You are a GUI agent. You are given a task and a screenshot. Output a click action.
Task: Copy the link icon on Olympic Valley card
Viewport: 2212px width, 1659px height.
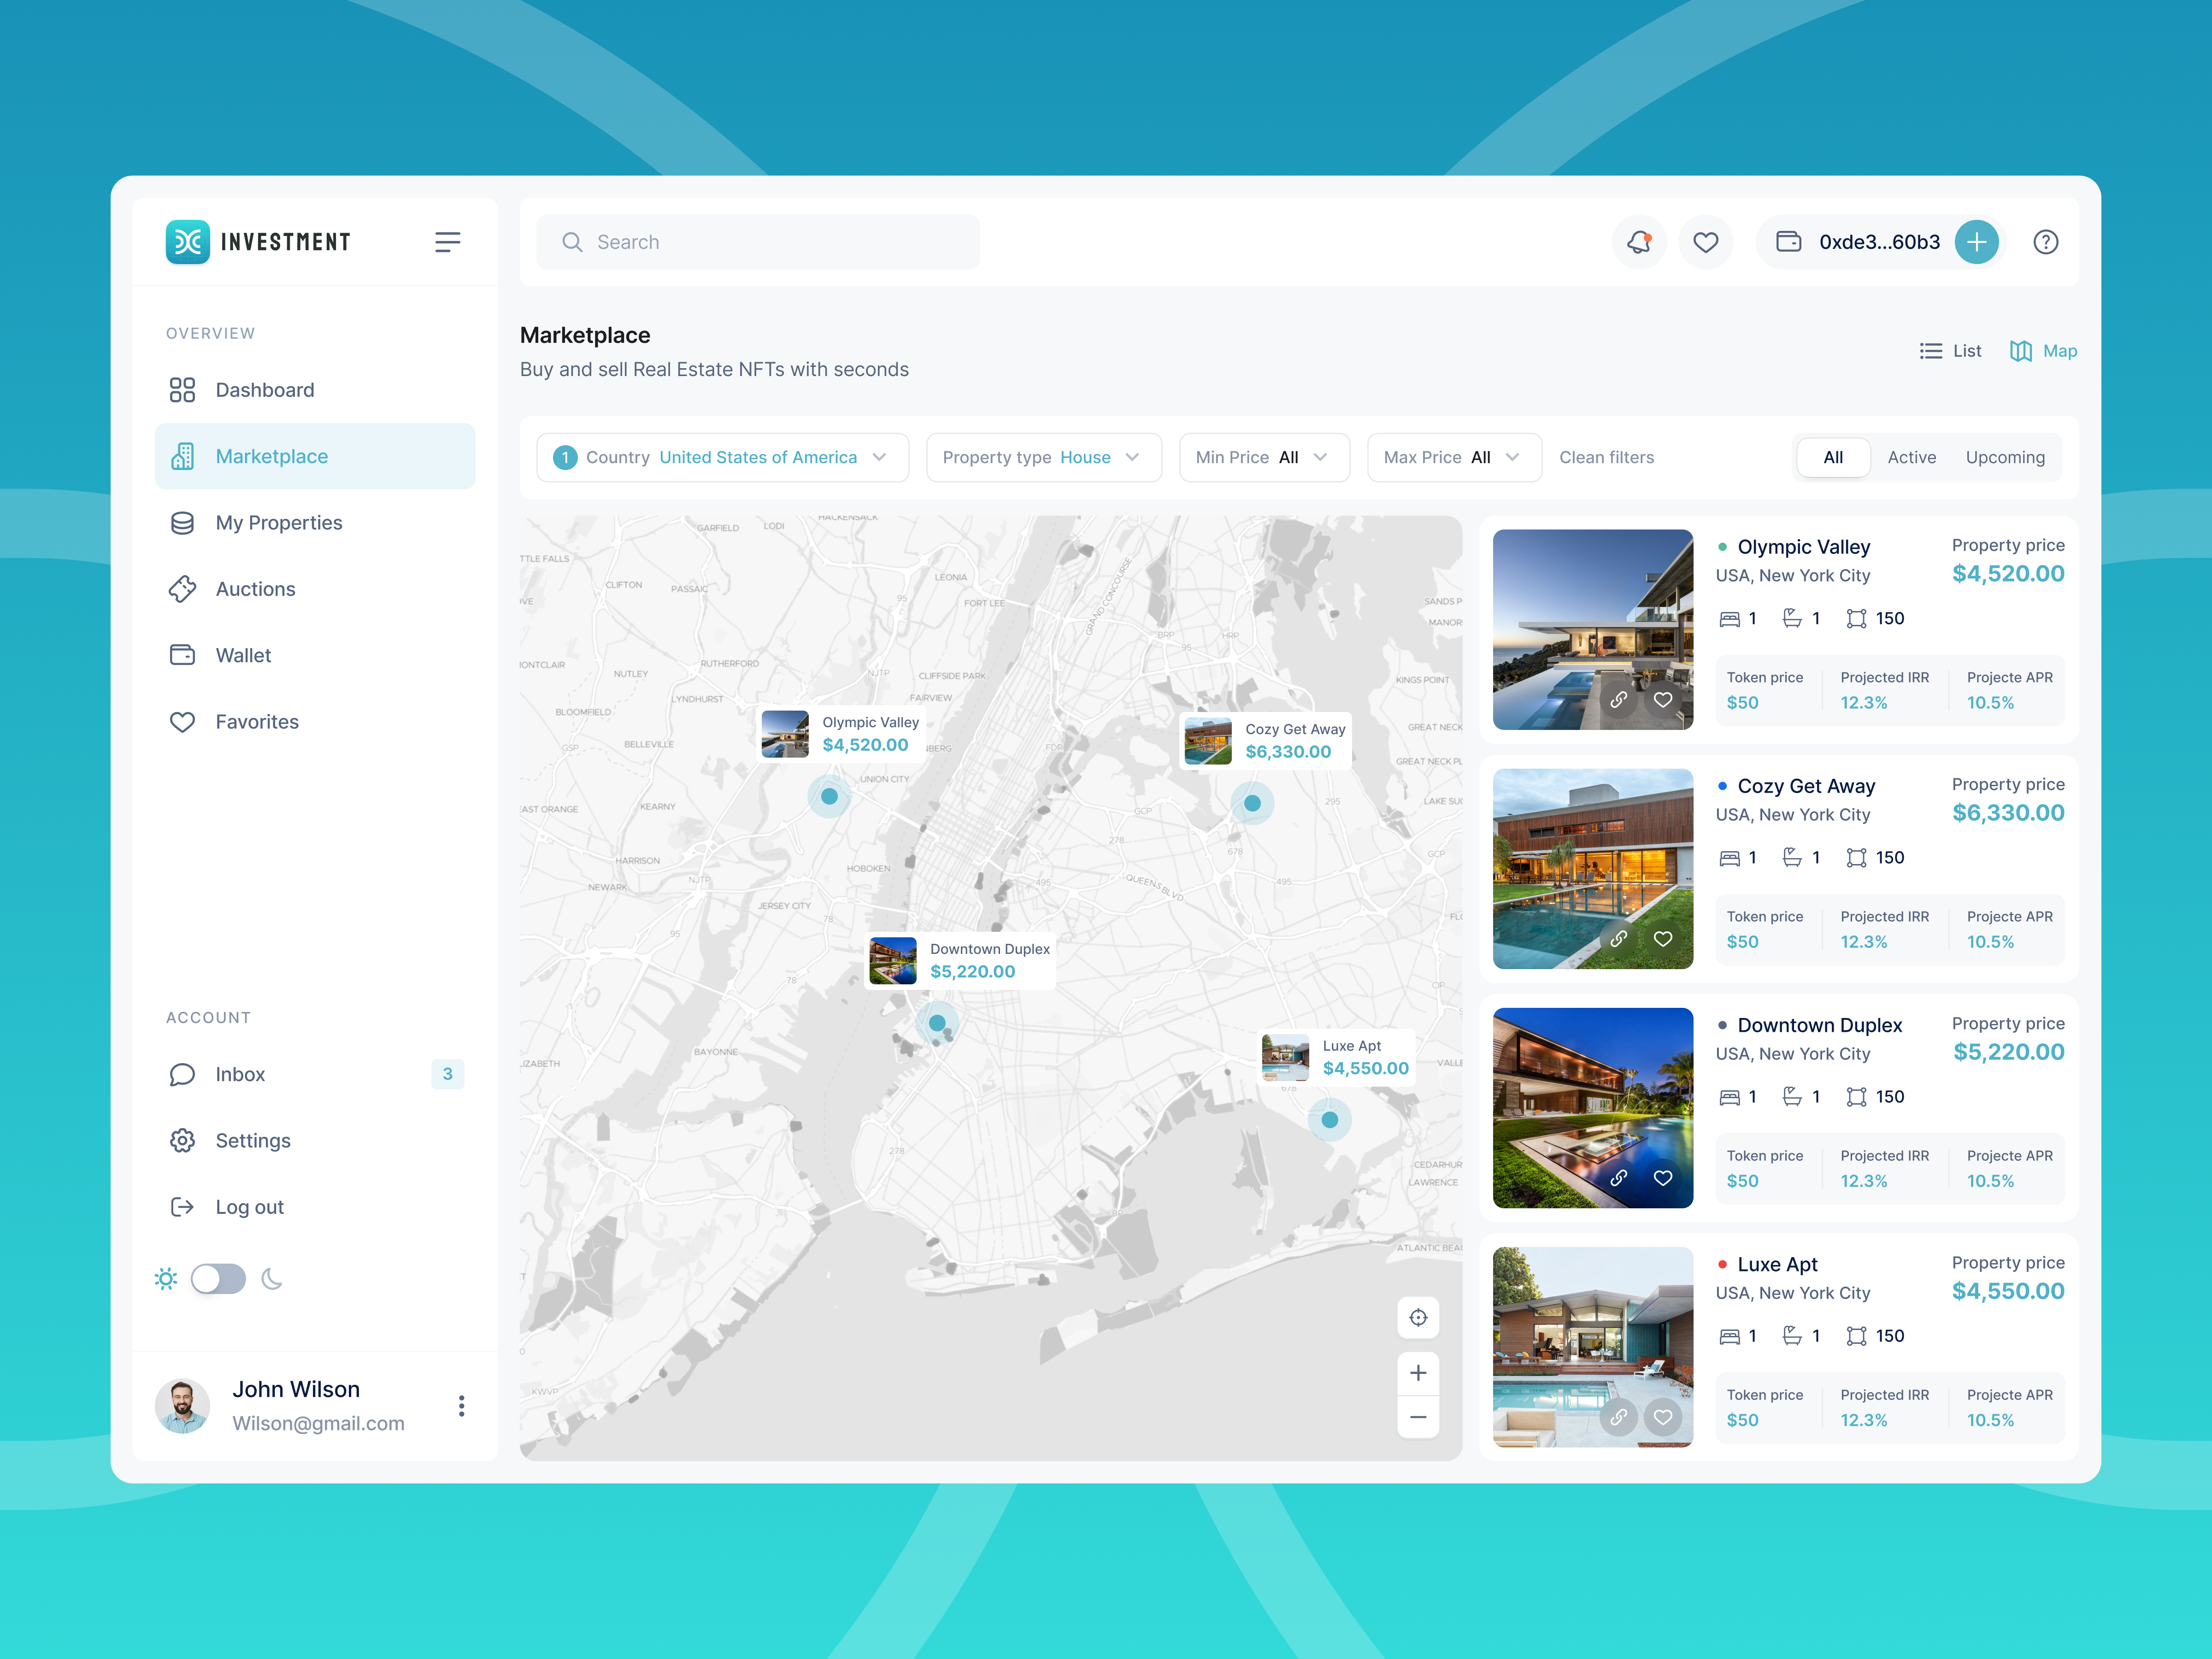1620,700
